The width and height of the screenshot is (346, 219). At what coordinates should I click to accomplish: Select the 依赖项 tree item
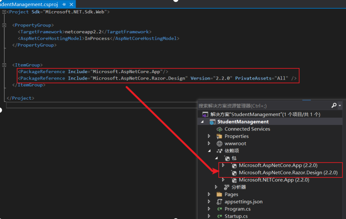click(x=232, y=151)
